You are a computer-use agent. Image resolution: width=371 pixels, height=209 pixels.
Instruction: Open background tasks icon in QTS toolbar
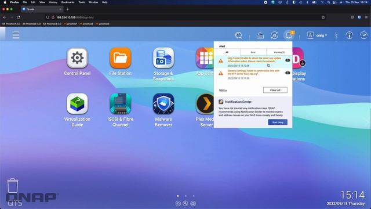260,35
